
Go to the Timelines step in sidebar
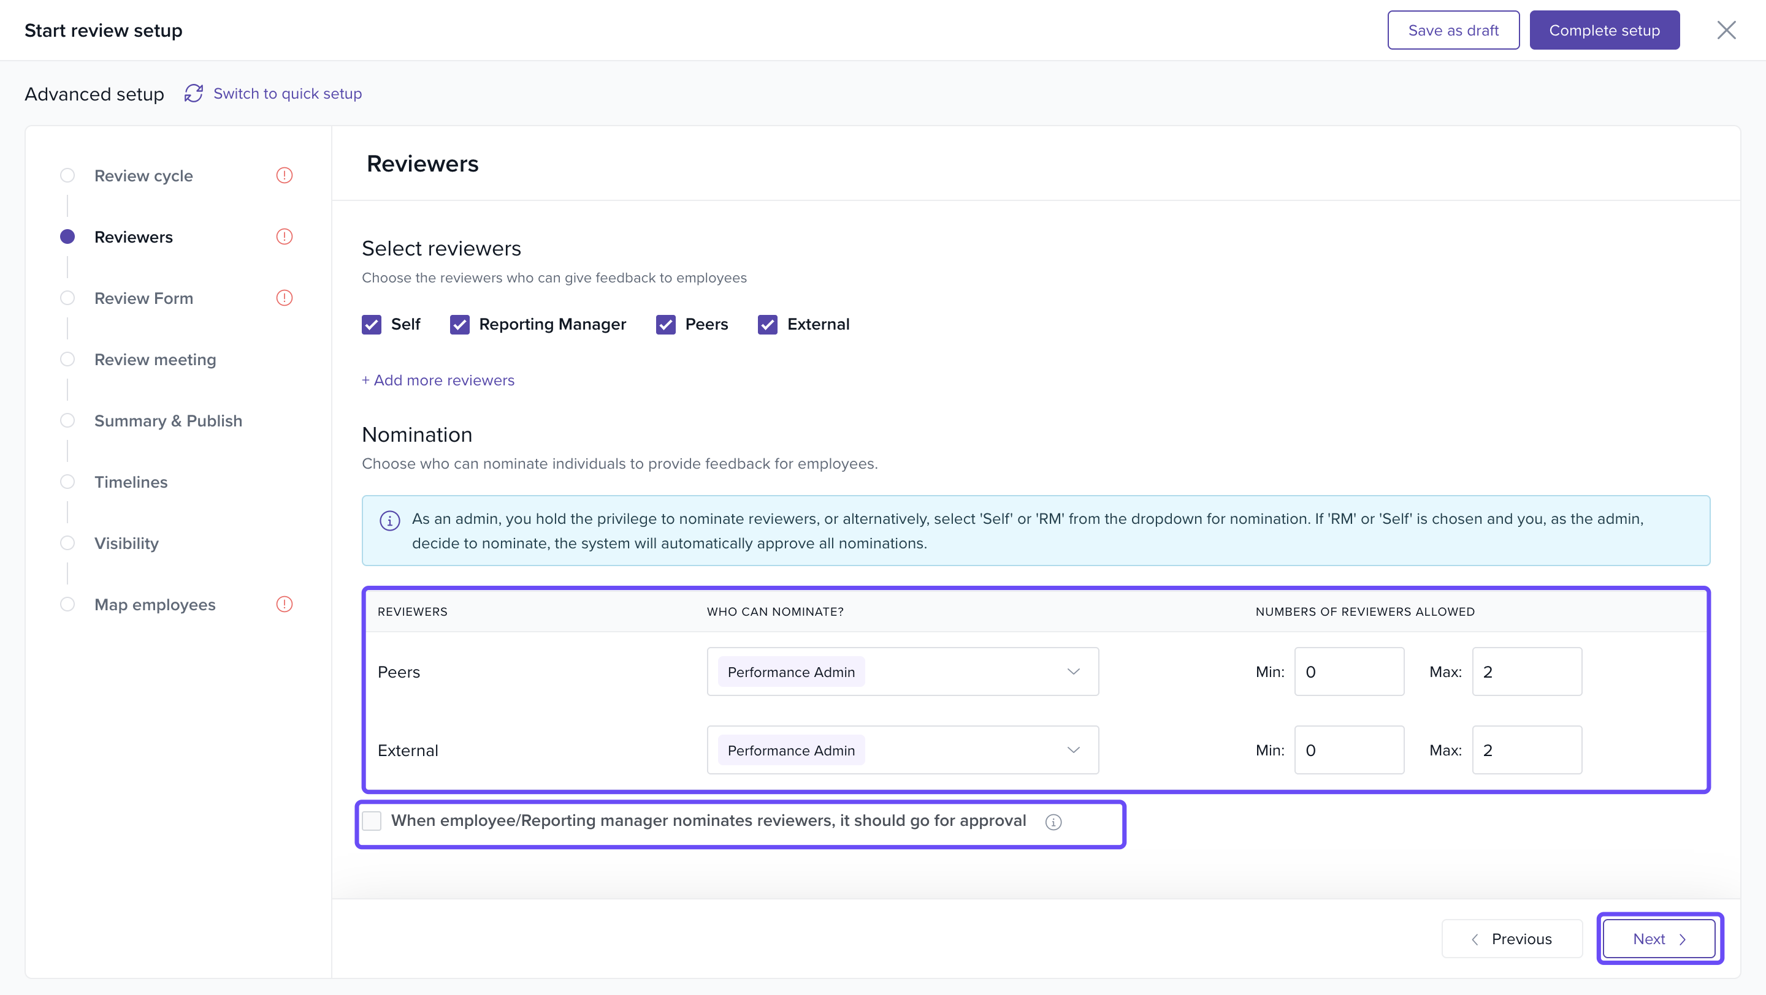click(130, 482)
